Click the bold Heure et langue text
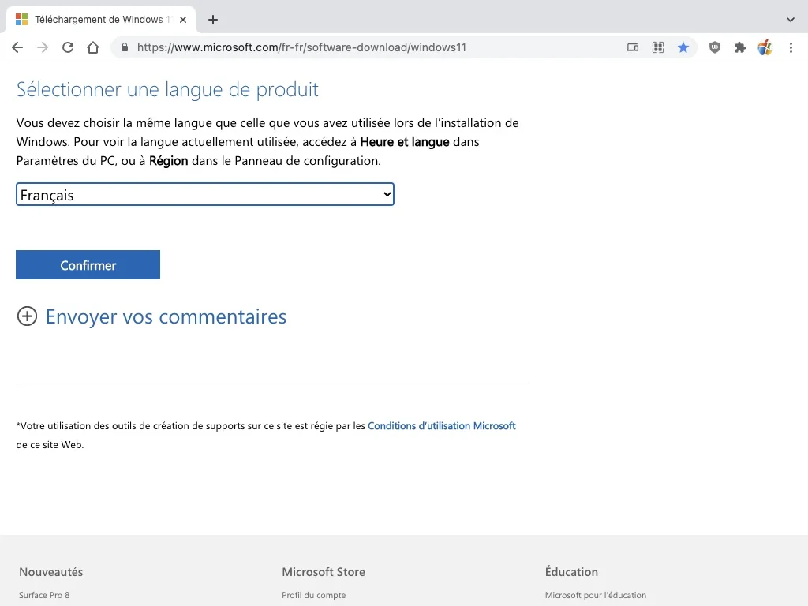Image resolution: width=808 pixels, height=606 pixels. coord(405,142)
